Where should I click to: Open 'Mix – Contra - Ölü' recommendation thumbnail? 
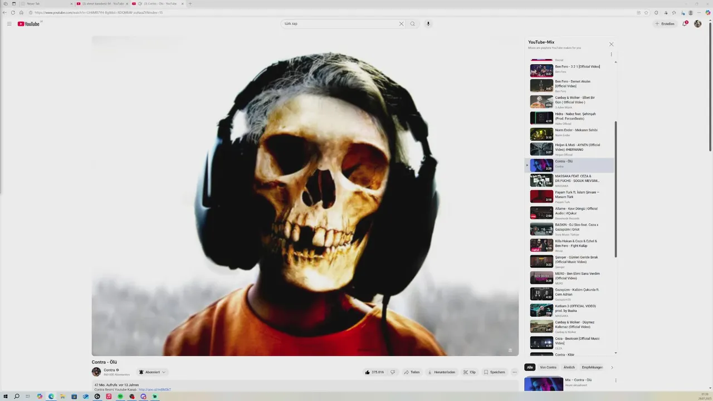(544, 384)
